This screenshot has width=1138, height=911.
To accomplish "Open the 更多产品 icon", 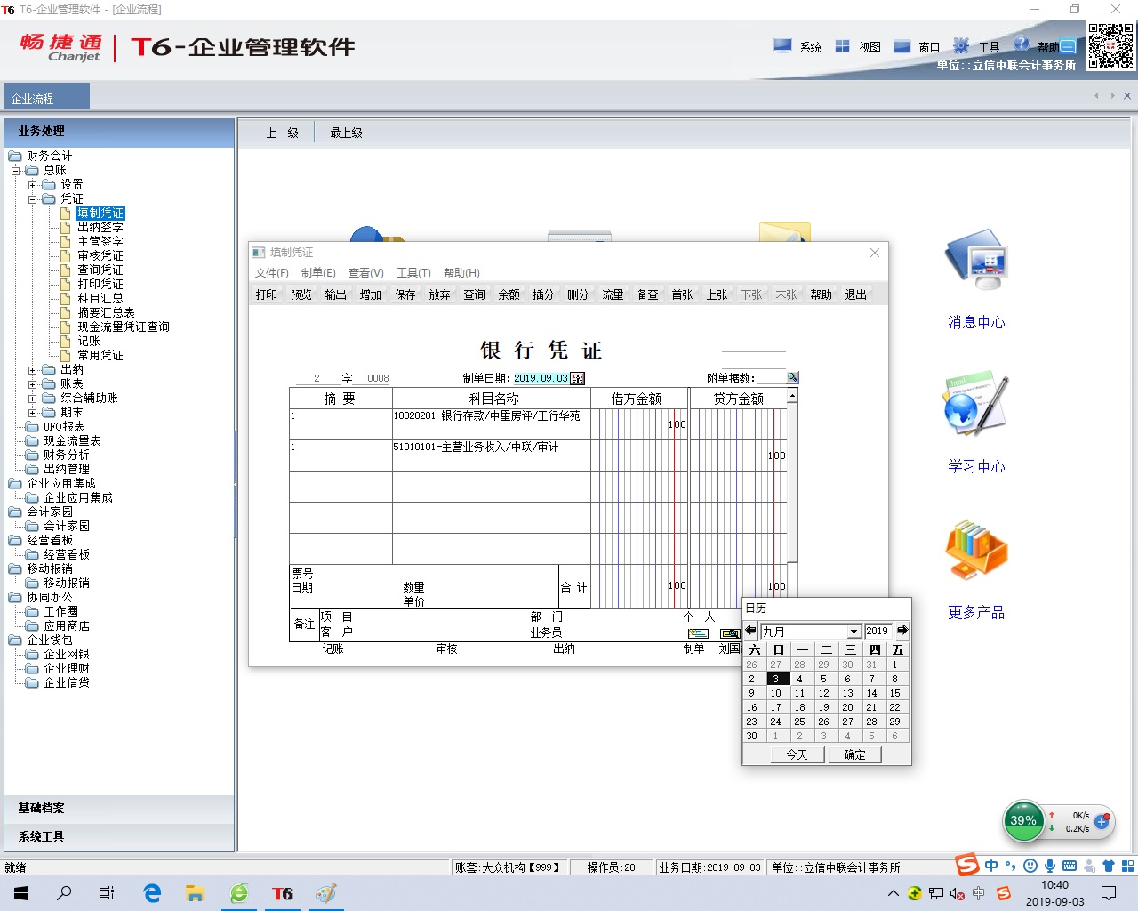I will [976, 551].
